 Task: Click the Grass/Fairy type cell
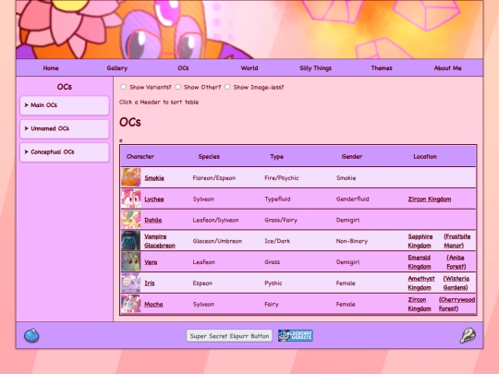point(281,220)
